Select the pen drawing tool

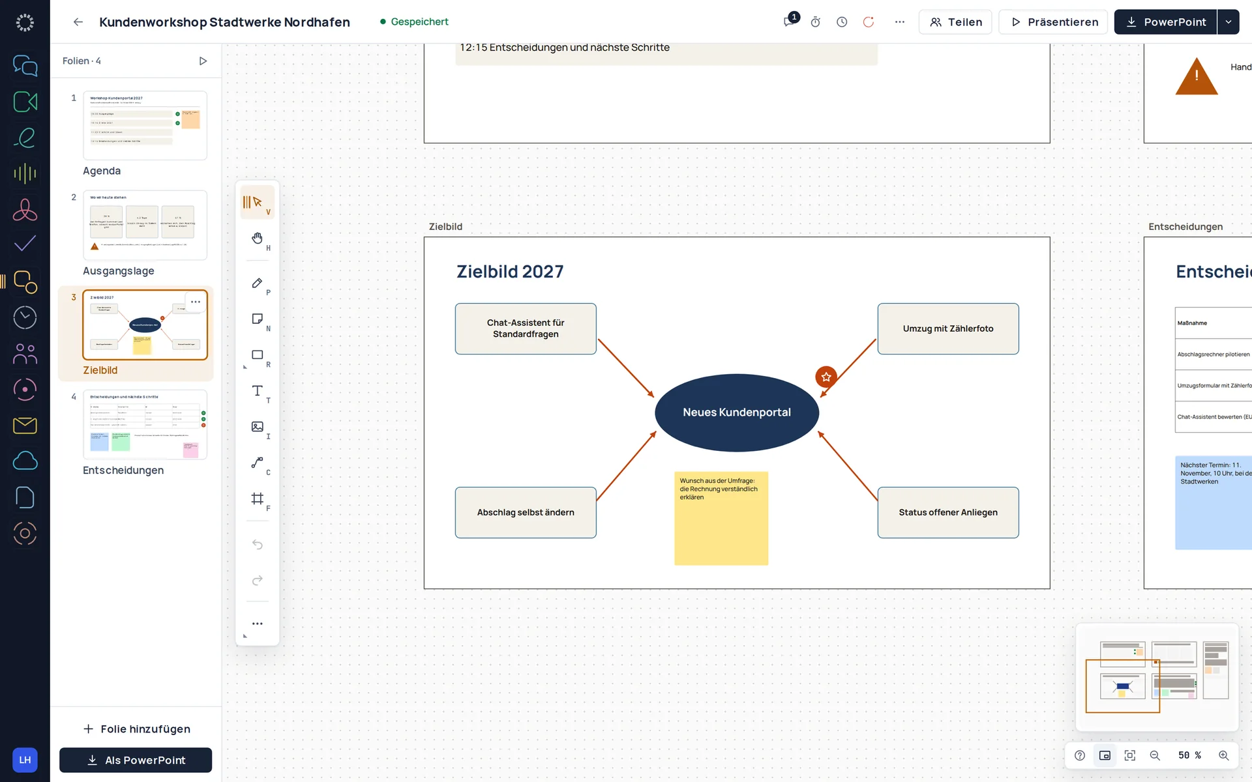[258, 283]
